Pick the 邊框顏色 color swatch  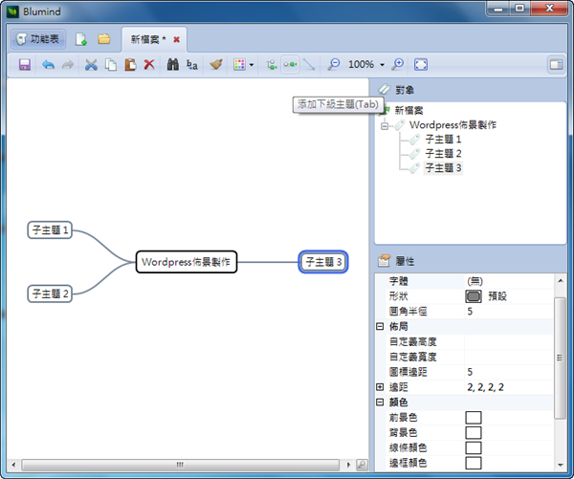pos(474,463)
